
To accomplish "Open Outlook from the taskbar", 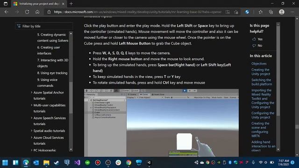I will pos(36,163).
